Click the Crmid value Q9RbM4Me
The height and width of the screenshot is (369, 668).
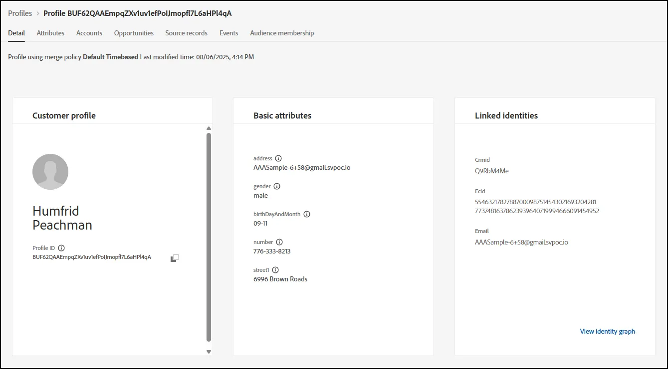(x=492, y=171)
